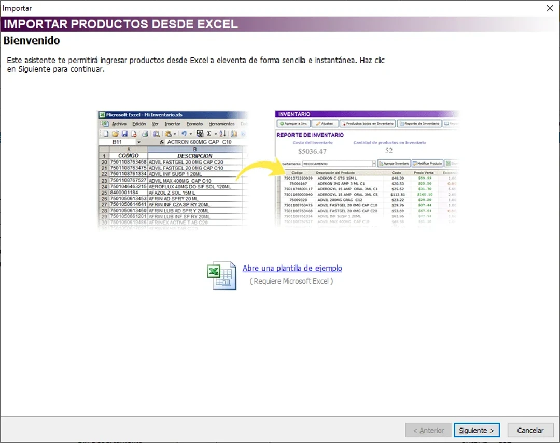Click the Excel spreadsheet template icon

[x=222, y=276]
